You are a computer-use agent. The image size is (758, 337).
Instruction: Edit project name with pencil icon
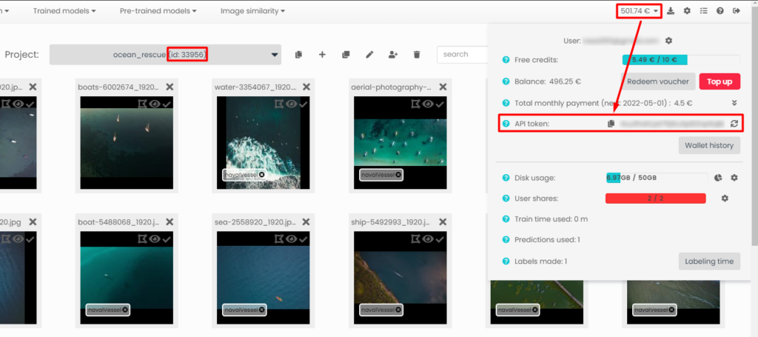[369, 55]
